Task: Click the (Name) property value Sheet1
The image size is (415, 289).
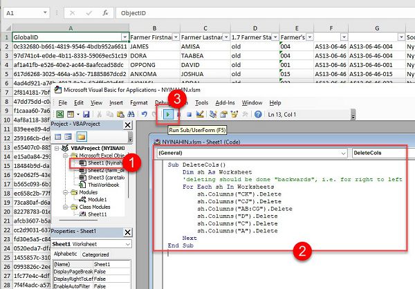Action: click(x=111, y=264)
